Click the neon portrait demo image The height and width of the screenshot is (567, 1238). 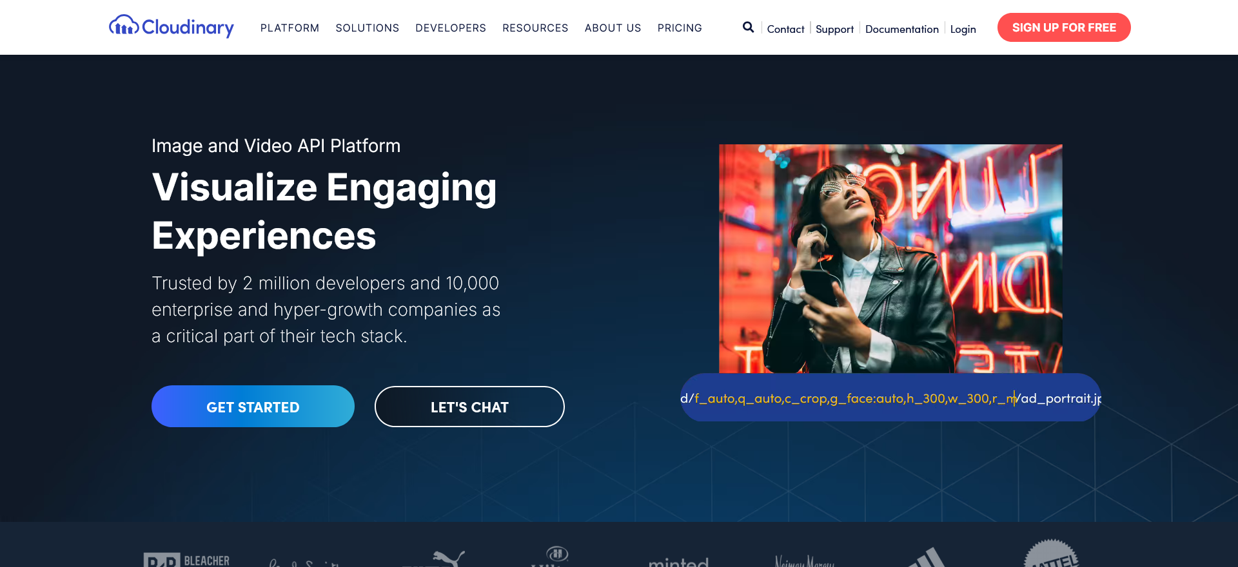[890, 258]
